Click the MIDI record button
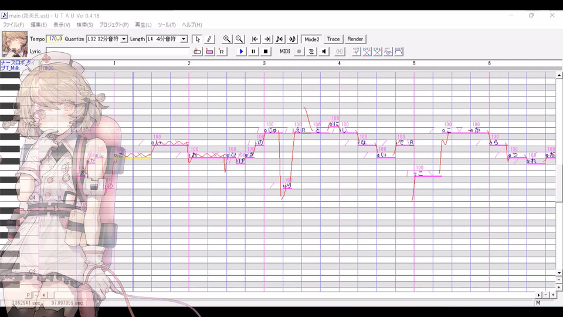Screen dimensions: 563x317 tap(299, 52)
